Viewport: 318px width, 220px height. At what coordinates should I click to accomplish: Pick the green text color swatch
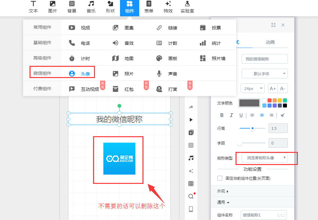(x=285, y=100)
